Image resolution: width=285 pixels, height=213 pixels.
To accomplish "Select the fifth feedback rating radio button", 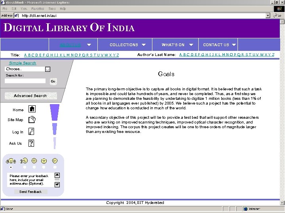I will coord(55,167).
